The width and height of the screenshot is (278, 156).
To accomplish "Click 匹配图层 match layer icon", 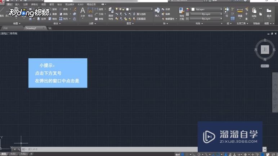I will (139, 19).
